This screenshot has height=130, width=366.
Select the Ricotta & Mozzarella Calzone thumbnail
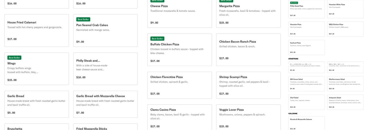306,123
